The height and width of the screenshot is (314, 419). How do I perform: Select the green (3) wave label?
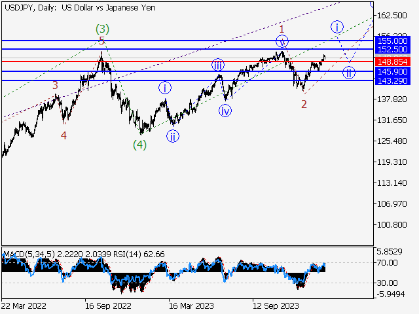(x=102, y=29)
